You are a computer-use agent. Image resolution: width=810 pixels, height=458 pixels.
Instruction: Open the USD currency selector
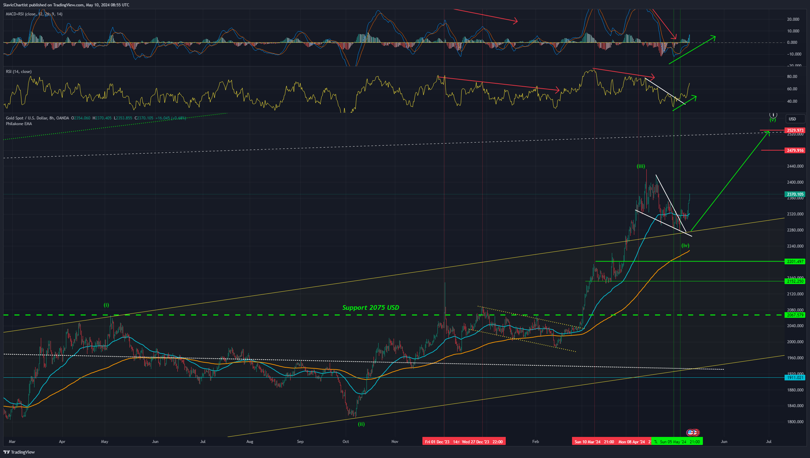coord(795,119)
